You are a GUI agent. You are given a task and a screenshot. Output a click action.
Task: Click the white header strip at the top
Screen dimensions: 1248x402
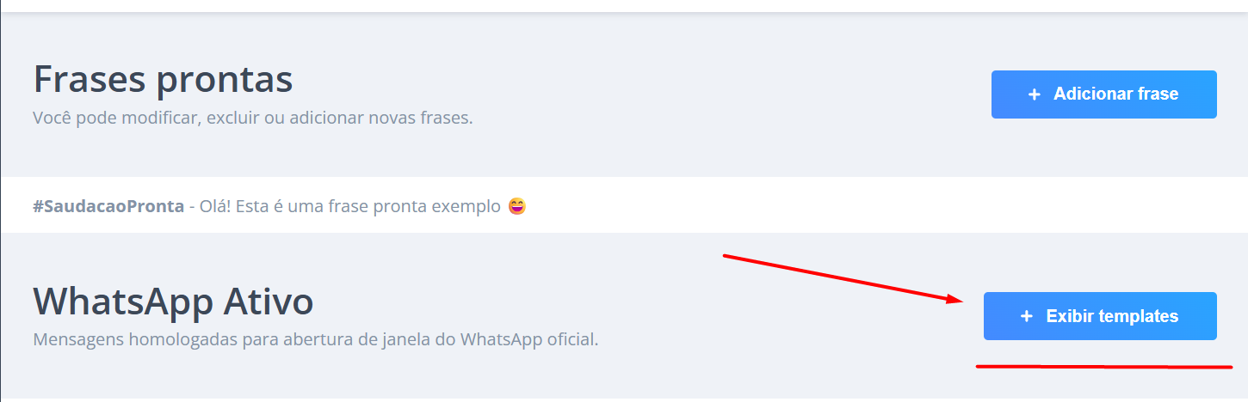624,5
